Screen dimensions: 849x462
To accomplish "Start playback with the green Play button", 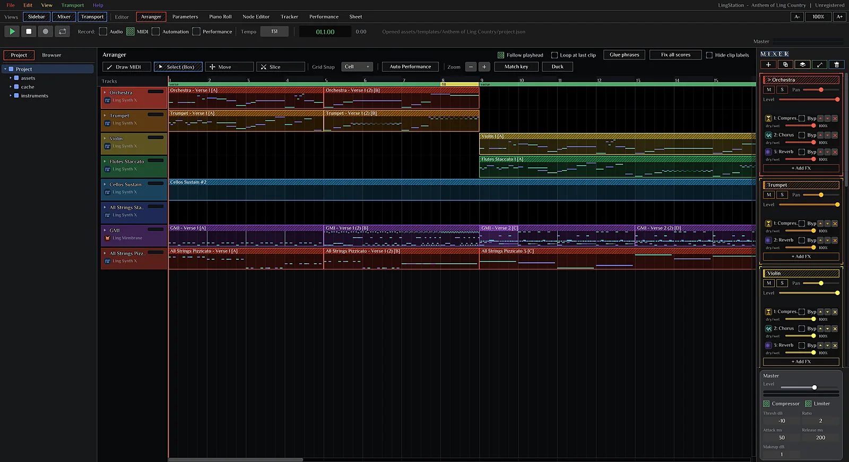I will pyautogui.click(x=12, y=31).
